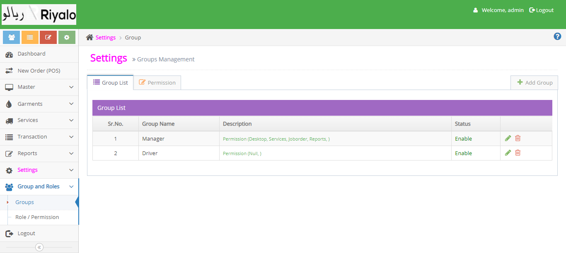
Task: Click the green gear shortcut icon
Action: pos(67,37)
